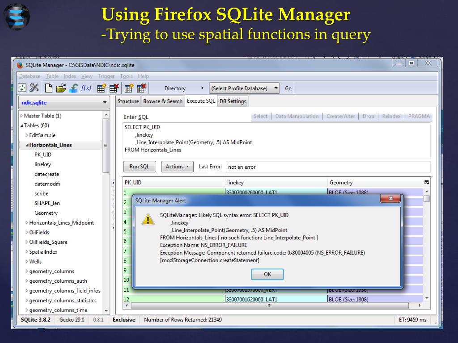Click the Drop template link
This screenshot has width=458, height=343.
[369, 117]
